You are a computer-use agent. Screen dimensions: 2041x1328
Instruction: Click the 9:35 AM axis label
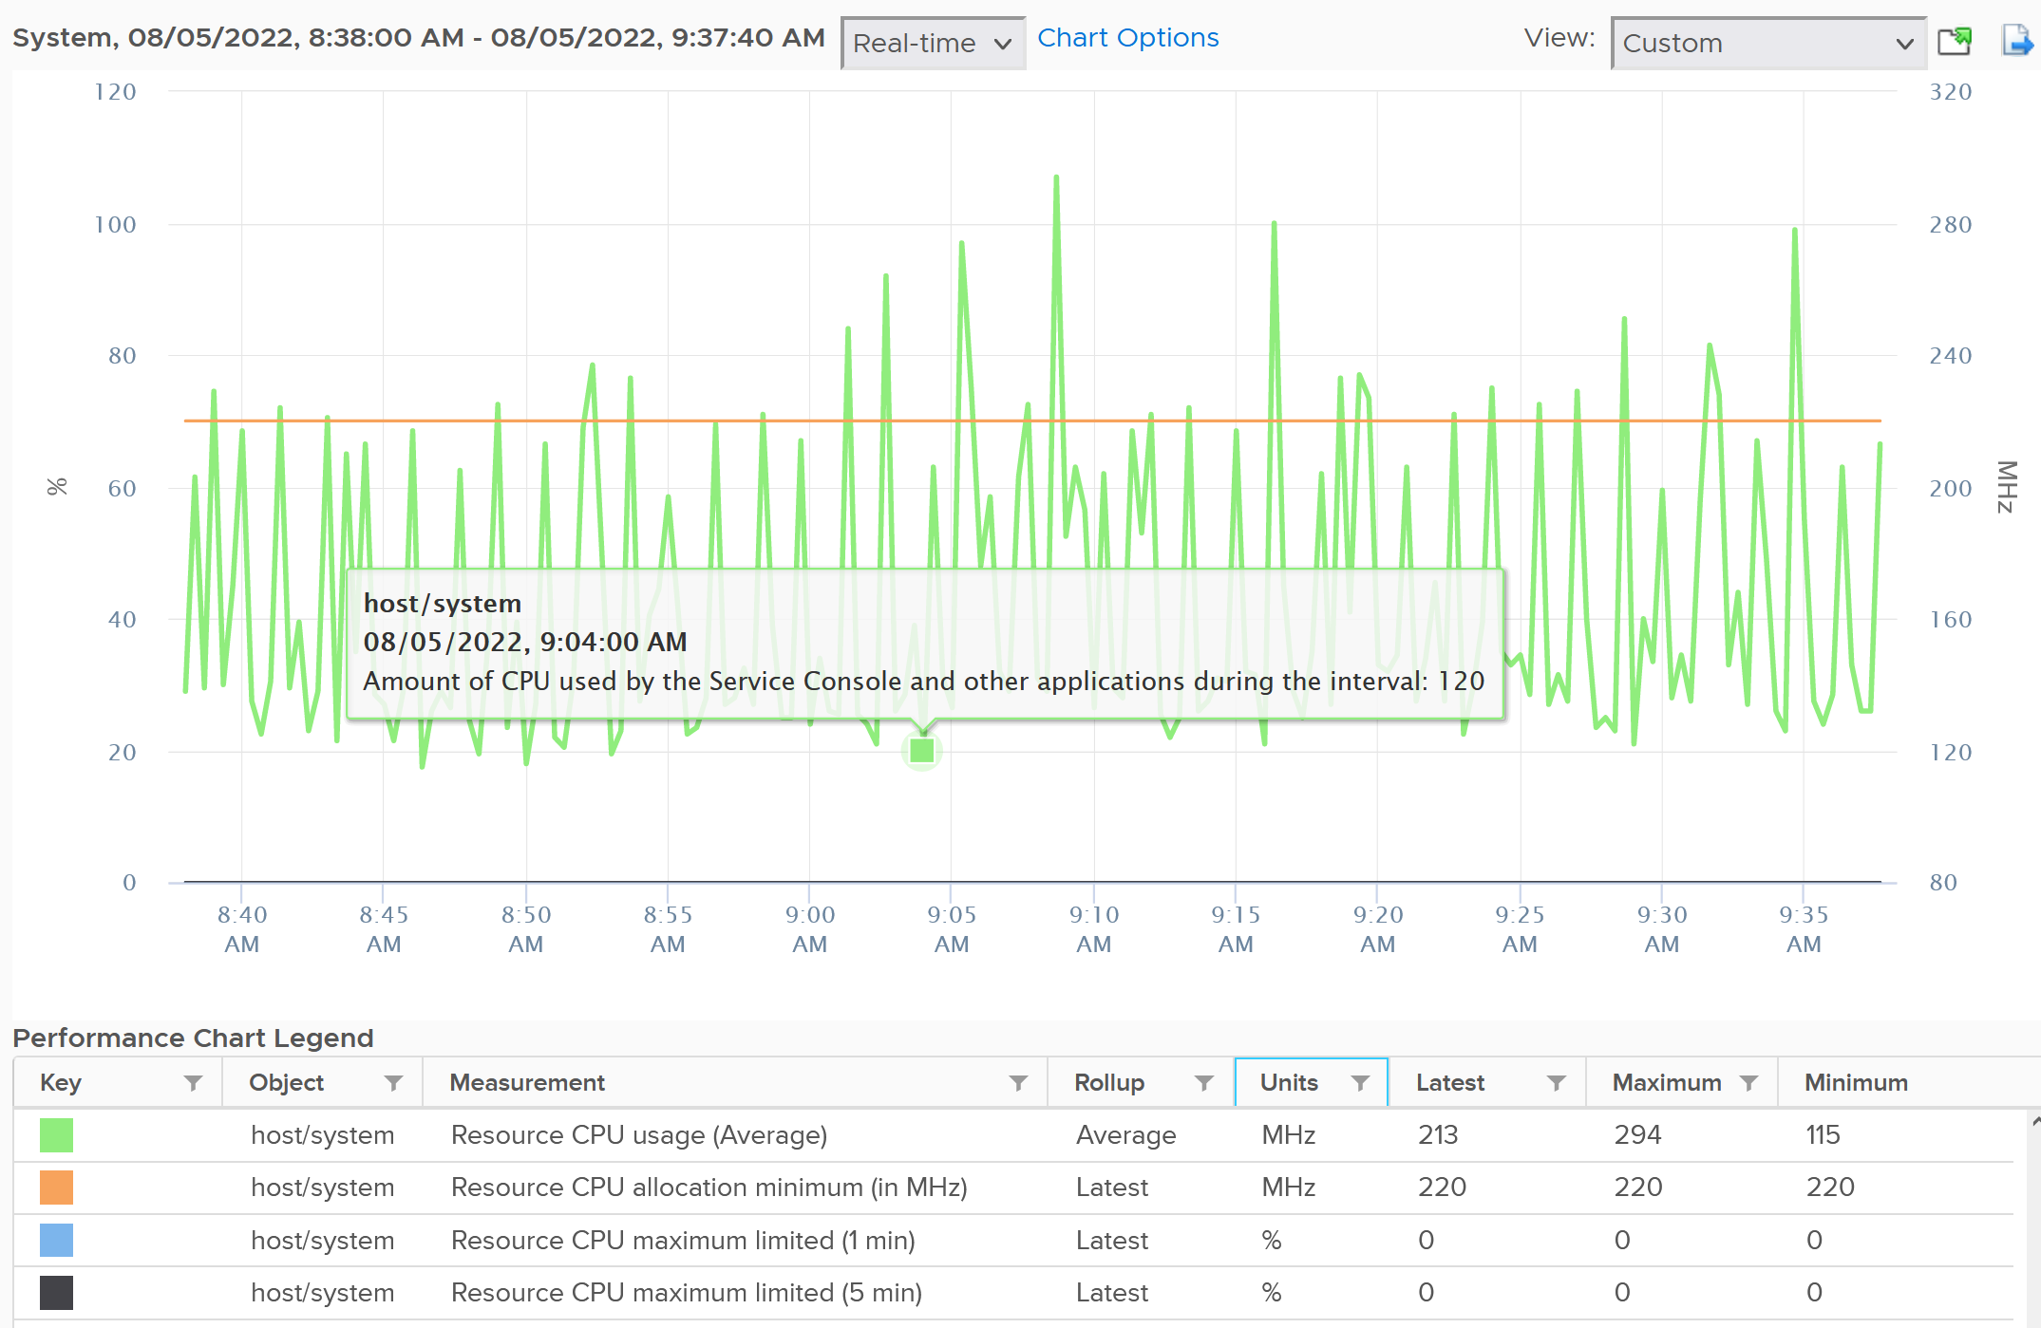(1804, 929)
